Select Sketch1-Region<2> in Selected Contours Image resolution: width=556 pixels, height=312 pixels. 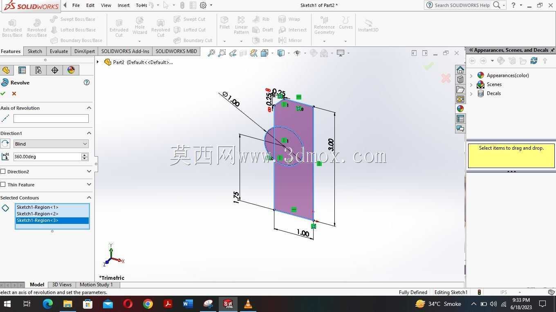point(52,214)
